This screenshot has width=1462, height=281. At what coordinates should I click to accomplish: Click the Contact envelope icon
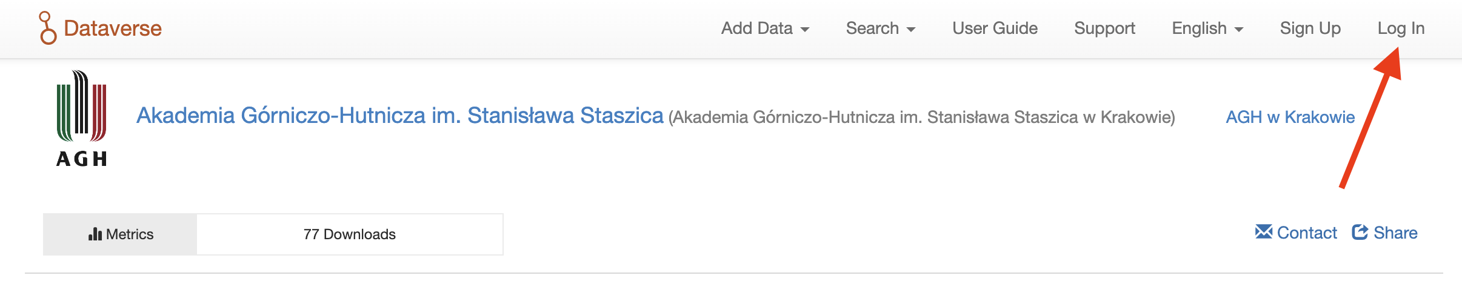click(1264, 232)
